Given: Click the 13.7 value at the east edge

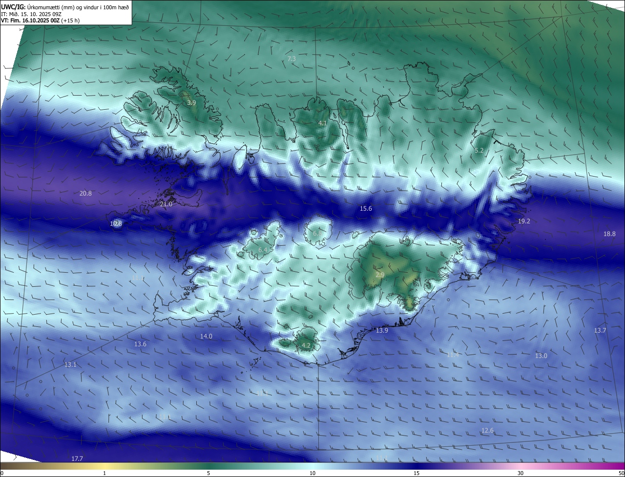Looking at the screenshot, I should click(x=600, y=331).
